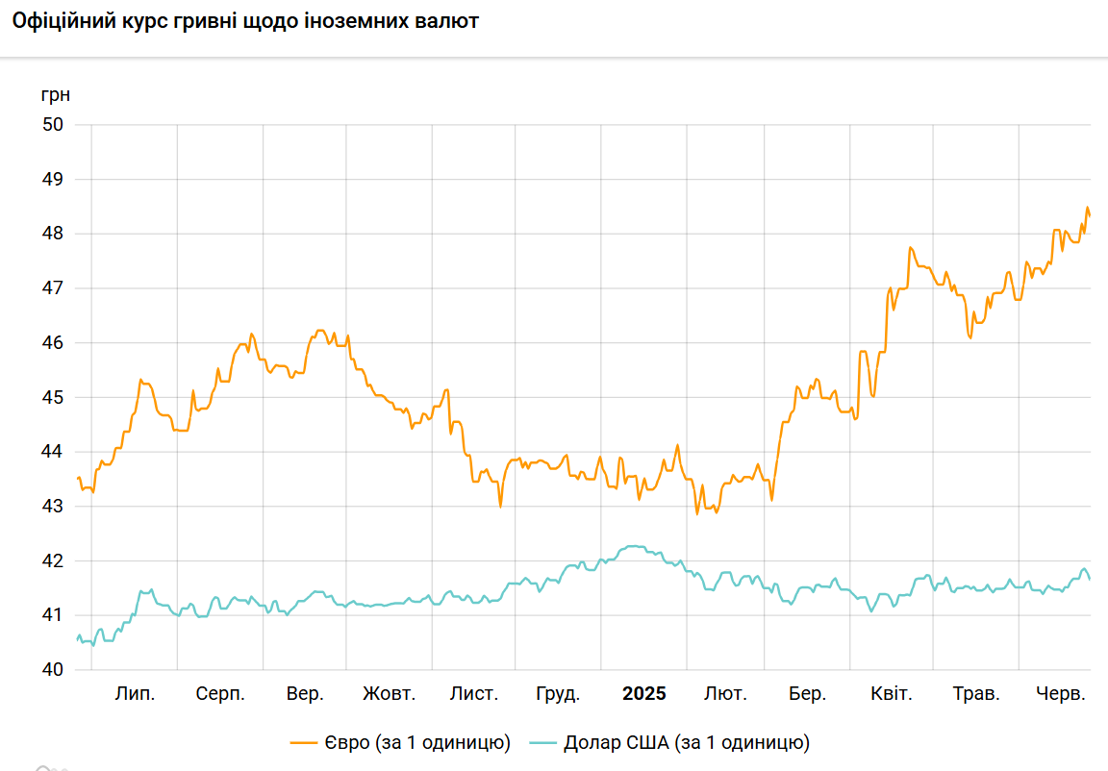Click the chart title about official hryvnia rate
This screenshot has height=771, width=1108.
point(244,22)
